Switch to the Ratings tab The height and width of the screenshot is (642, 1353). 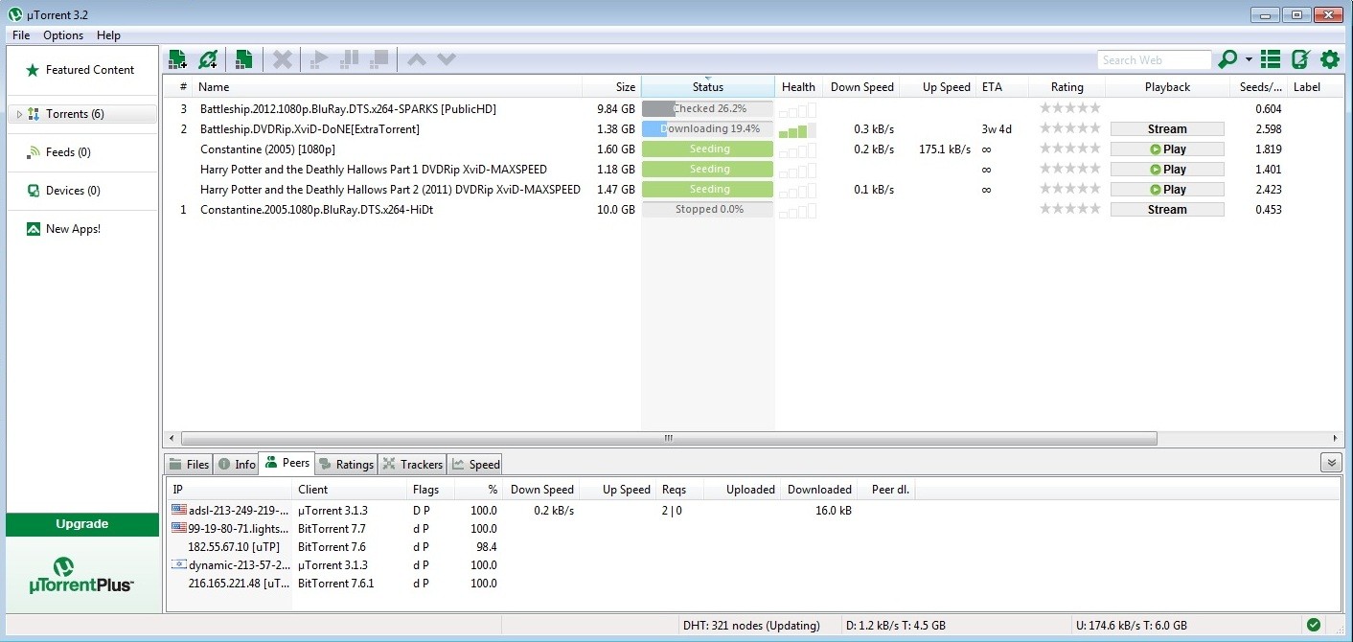coord(346,464)
